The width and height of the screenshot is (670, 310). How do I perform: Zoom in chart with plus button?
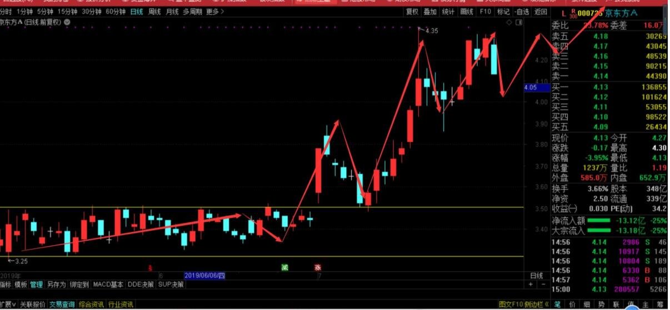(531, 284)
